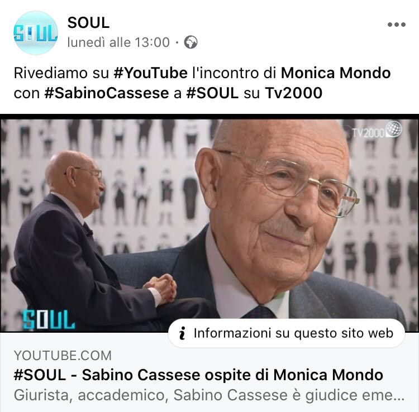Click the 'Giurista, accademico' link description
419x412 pixels.
tap(209, 395)
